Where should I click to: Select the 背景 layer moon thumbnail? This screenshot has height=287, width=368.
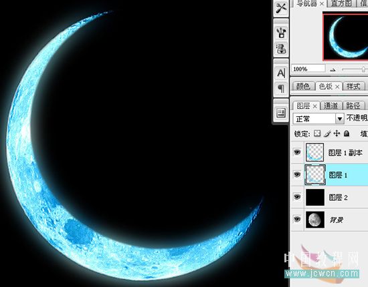[x=315, y=220]
